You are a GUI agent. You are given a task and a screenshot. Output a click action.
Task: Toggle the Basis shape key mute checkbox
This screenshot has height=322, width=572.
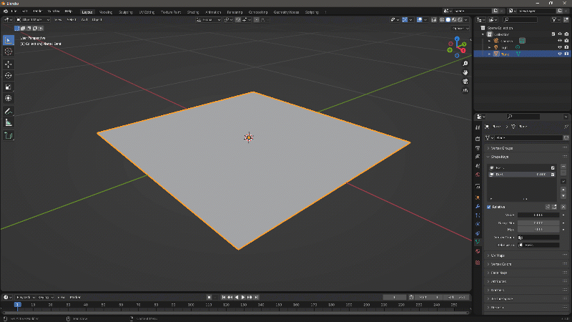[553, 168]
